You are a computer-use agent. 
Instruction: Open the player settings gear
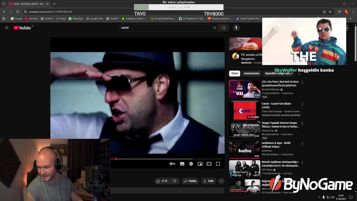(x=191, y=164)
